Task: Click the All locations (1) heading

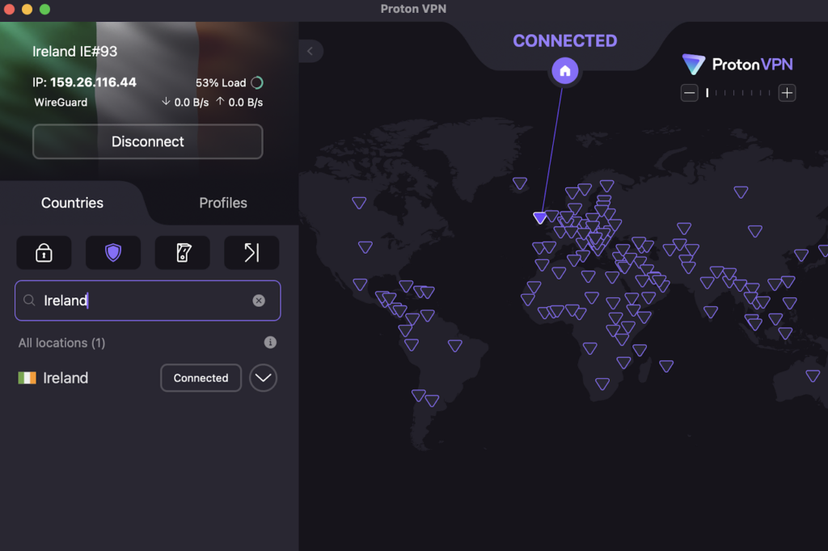Action: (61, 343)
